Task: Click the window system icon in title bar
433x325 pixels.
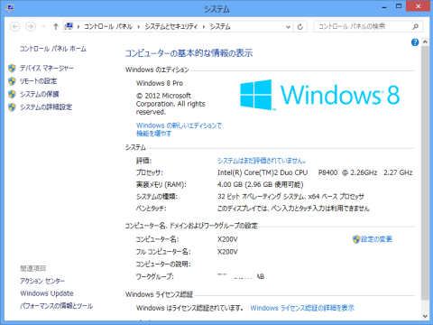Action: click(10, 8)
